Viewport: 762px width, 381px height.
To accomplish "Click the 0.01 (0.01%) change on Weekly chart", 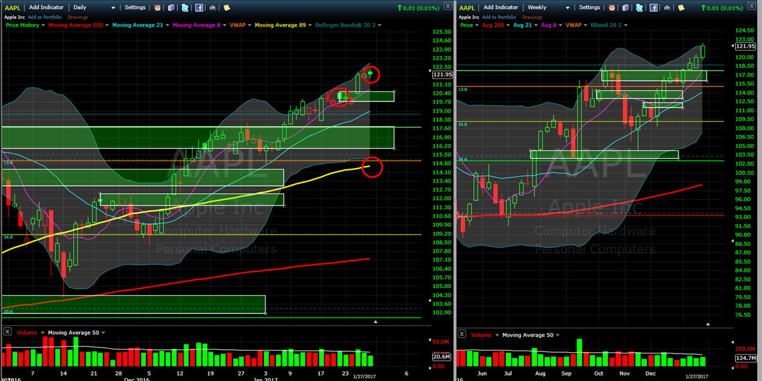I will pyautogui.click(x=722, y=8).
